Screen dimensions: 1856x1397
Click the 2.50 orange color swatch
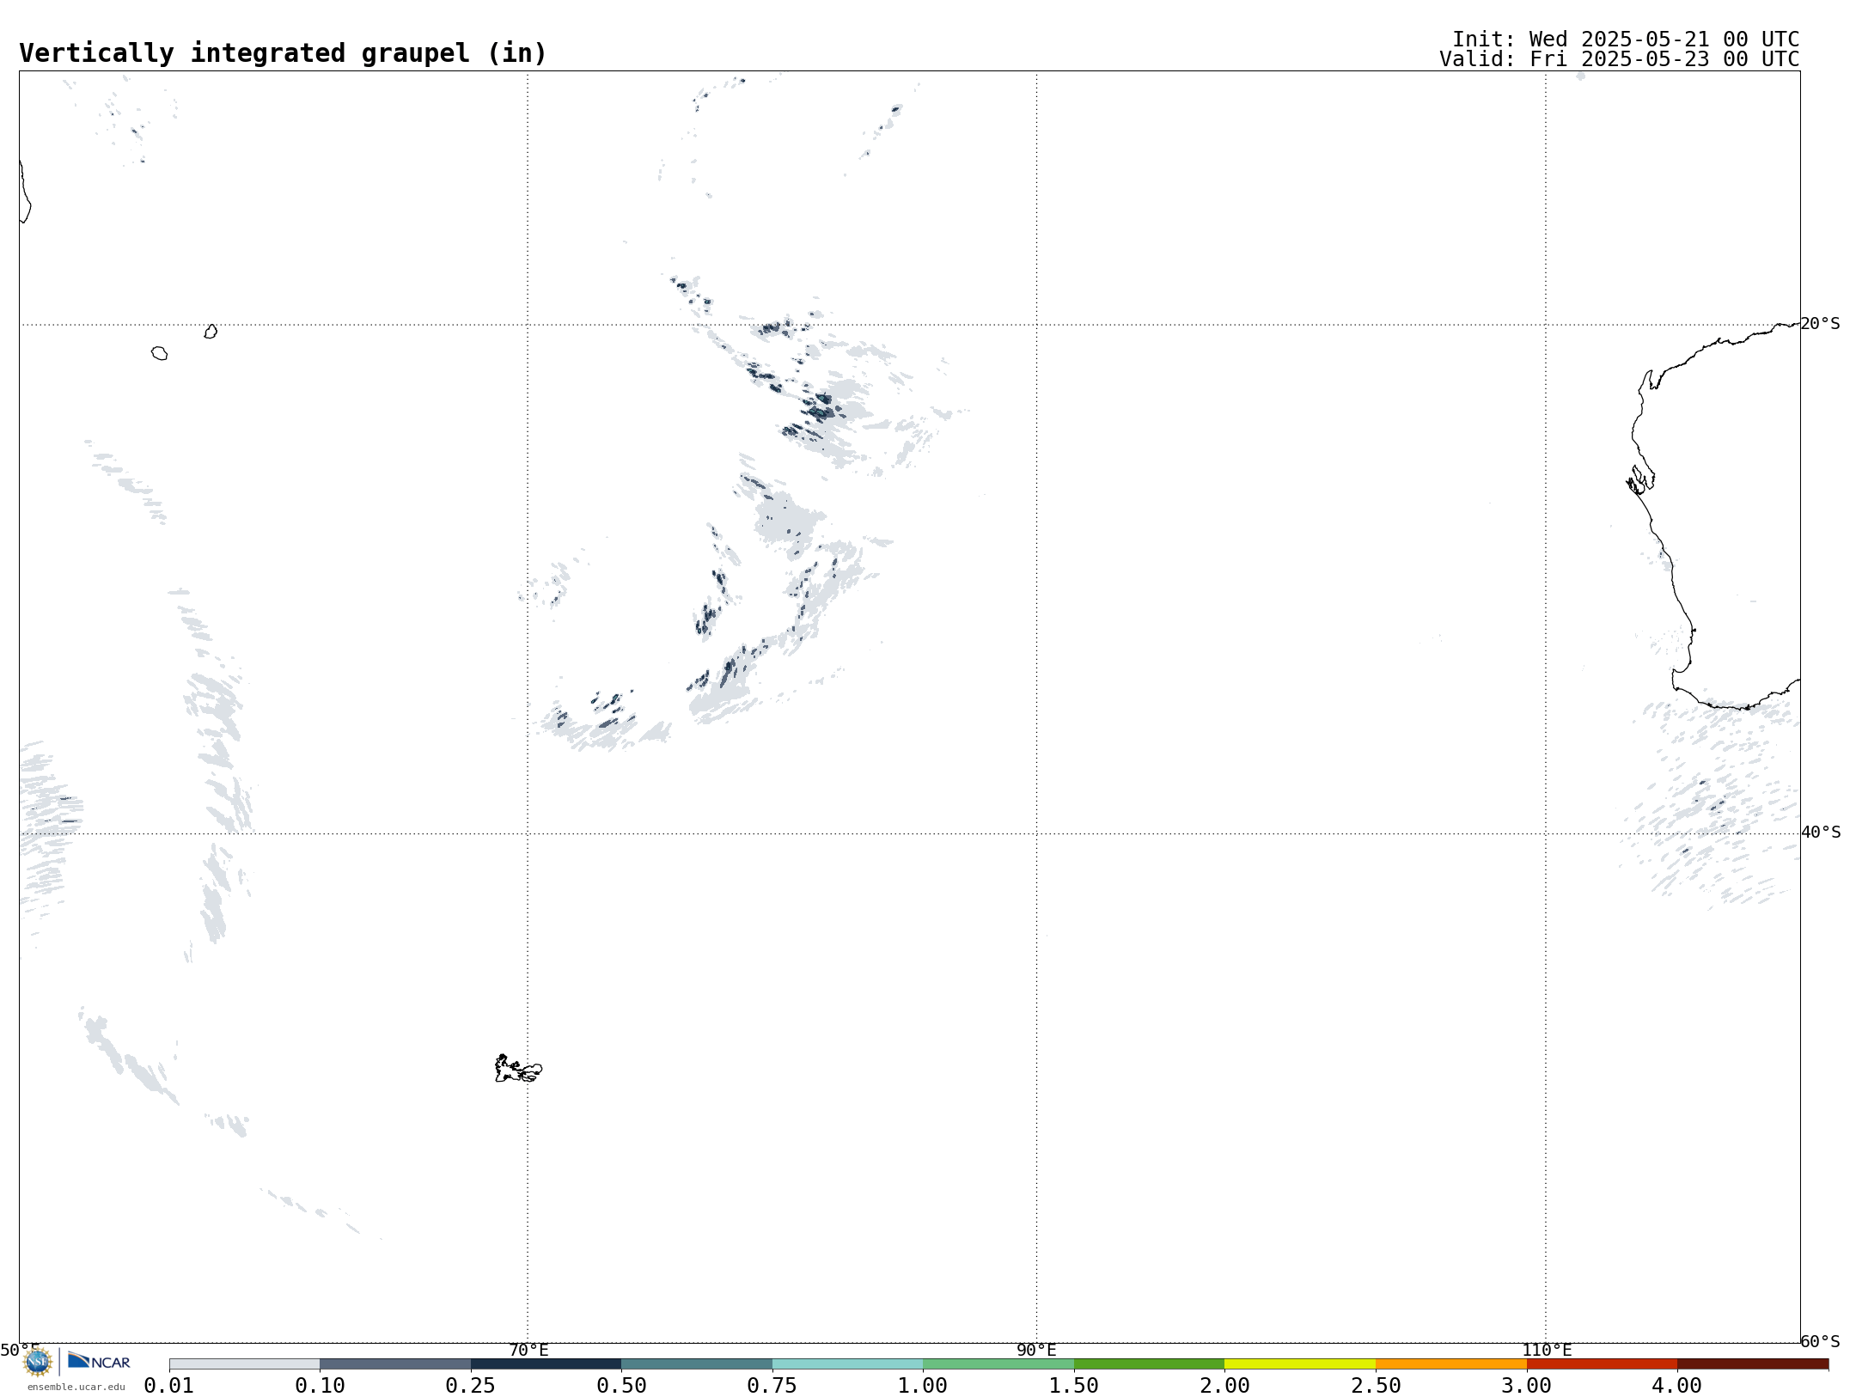(x=1451, y=1364)
